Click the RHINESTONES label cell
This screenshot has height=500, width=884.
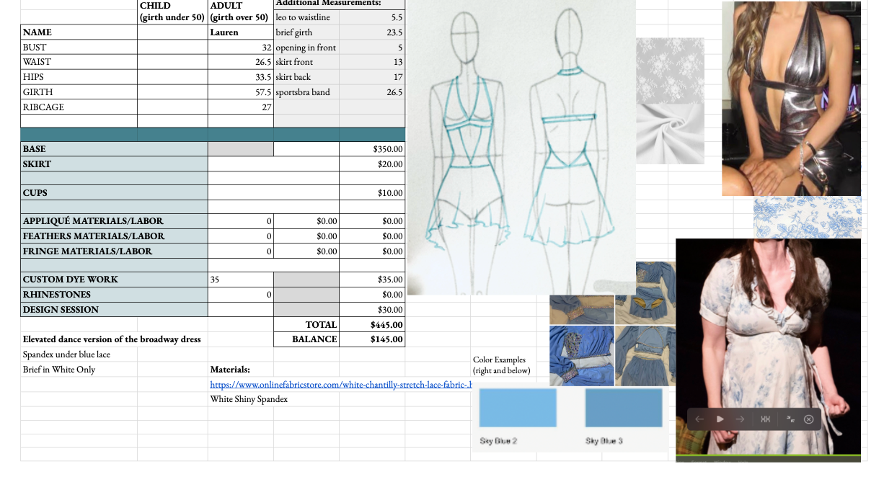point(114,295)
